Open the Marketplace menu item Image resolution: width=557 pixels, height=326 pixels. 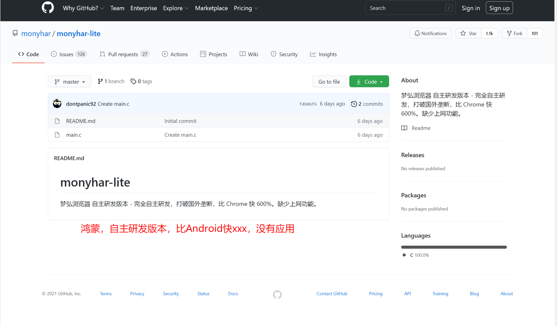211,8
